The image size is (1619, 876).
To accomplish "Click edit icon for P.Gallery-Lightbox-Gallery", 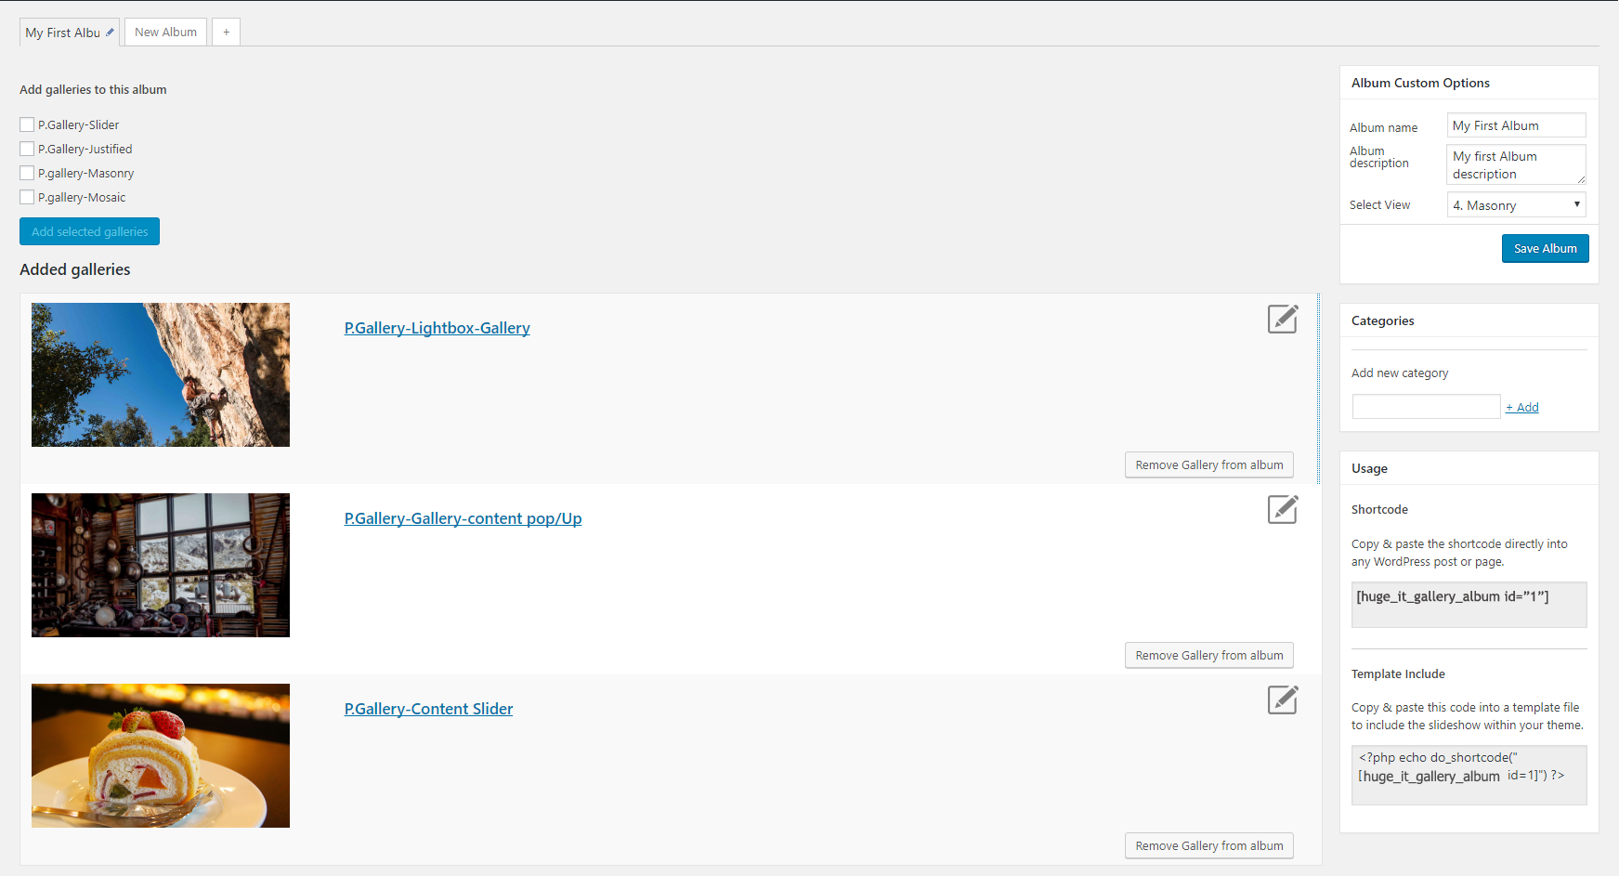I will click(1282, 319).
